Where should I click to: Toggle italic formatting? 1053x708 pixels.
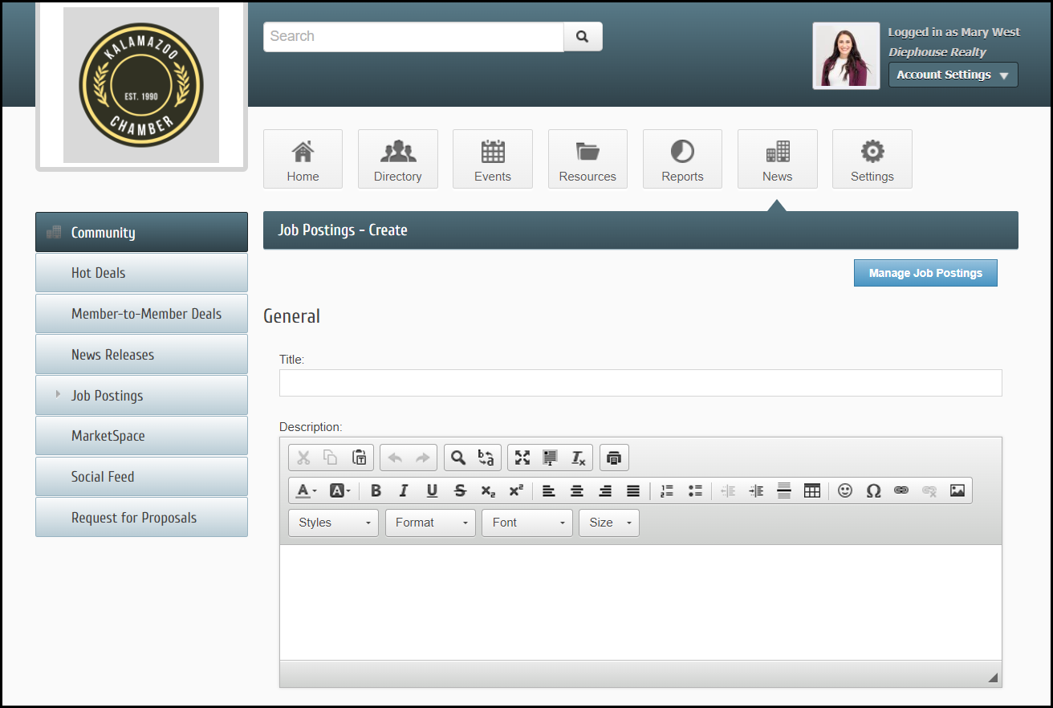(x=404, y=490)
